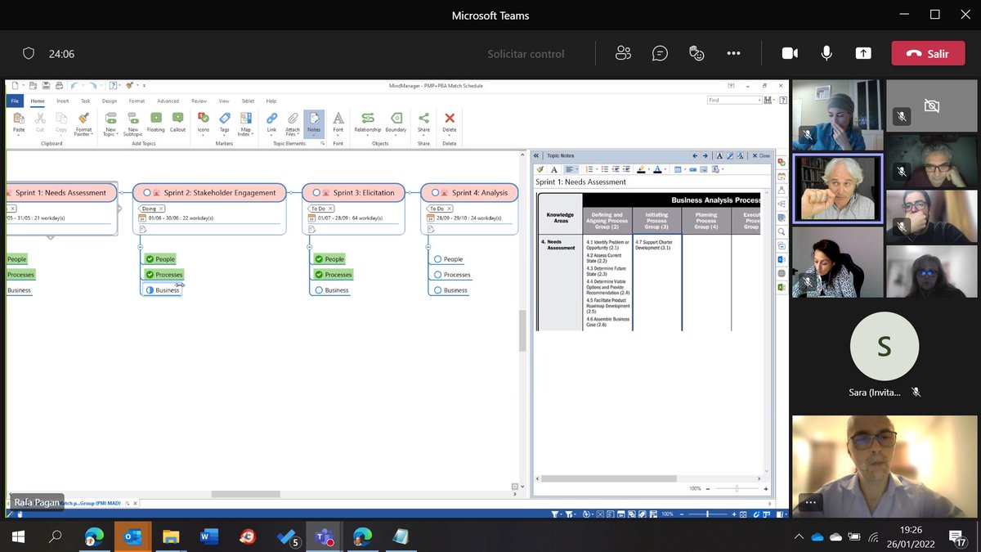
Task: Close the Topic Notes pane
Action: [x=760, y=155]
